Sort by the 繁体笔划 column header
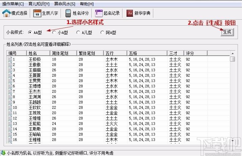This screenshot has width=242, height=156. click(90, 53)
